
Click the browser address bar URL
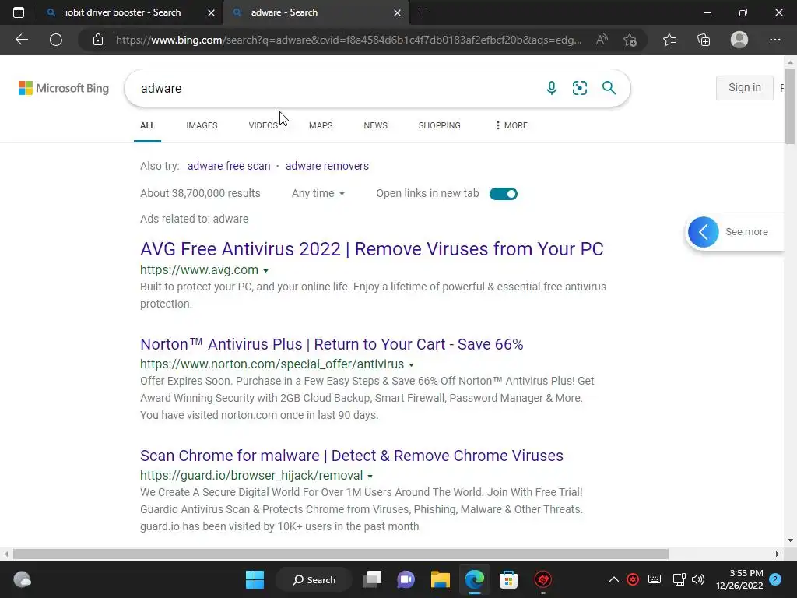tap(349, 40)
